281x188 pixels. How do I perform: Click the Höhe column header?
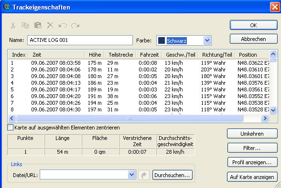coord(95,55)
